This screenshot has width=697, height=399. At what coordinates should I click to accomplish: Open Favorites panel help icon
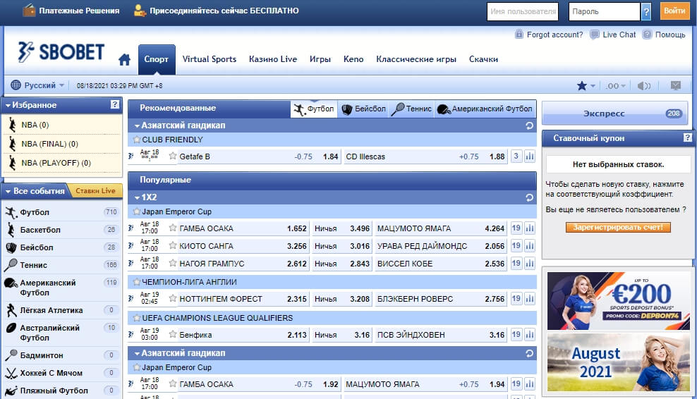[115, 105]
